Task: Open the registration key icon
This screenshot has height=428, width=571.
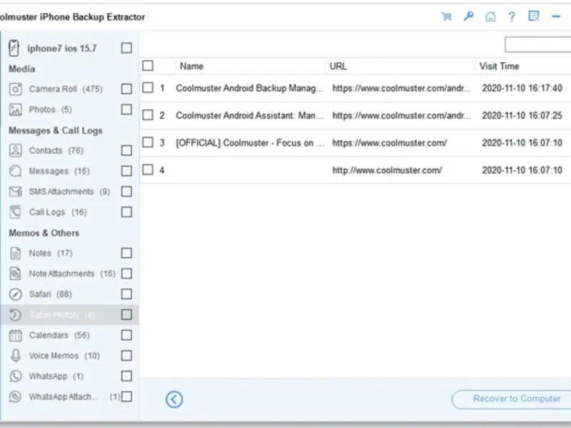Action: pyautogui.click(x=468, y=16)
